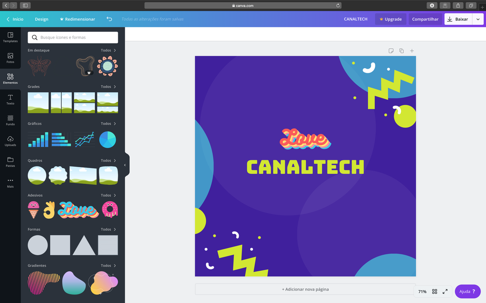Focus the Busque ícones e formas search field
Image resolution: width=486 pixels, height=303 pixels.
(x=73, y=37)
